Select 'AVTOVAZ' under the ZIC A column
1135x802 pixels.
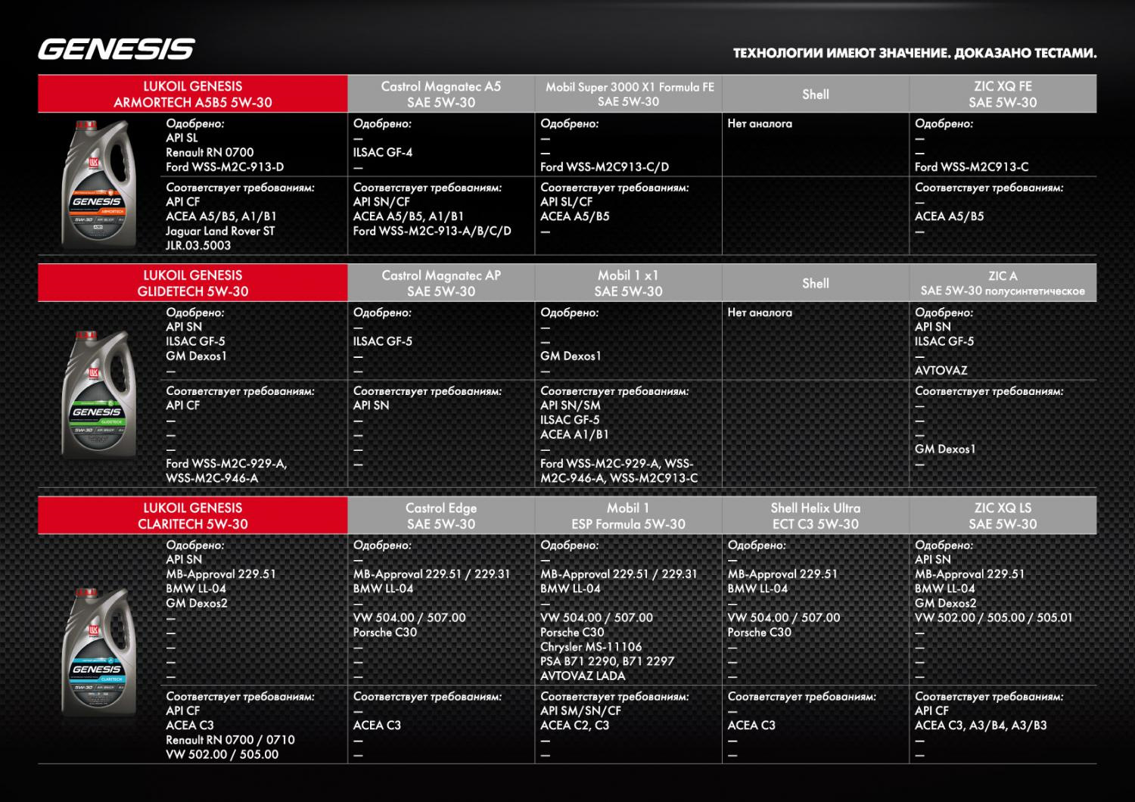point(941,370)
